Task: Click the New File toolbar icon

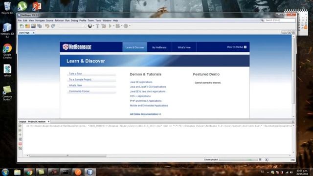Action: click(22, 26)
